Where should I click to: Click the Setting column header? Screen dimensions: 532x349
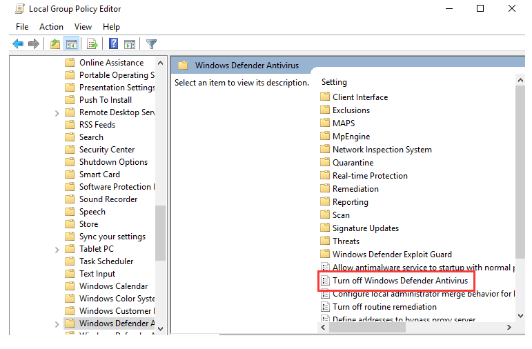click(x=334, y=82)
